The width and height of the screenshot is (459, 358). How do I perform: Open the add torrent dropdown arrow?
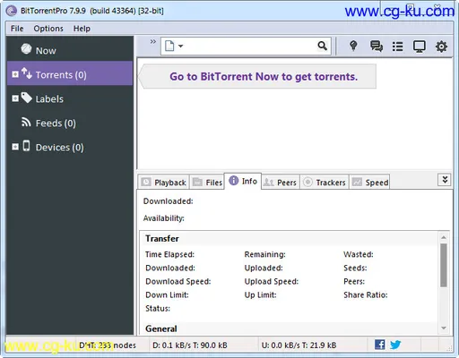[x=180, y=47]
